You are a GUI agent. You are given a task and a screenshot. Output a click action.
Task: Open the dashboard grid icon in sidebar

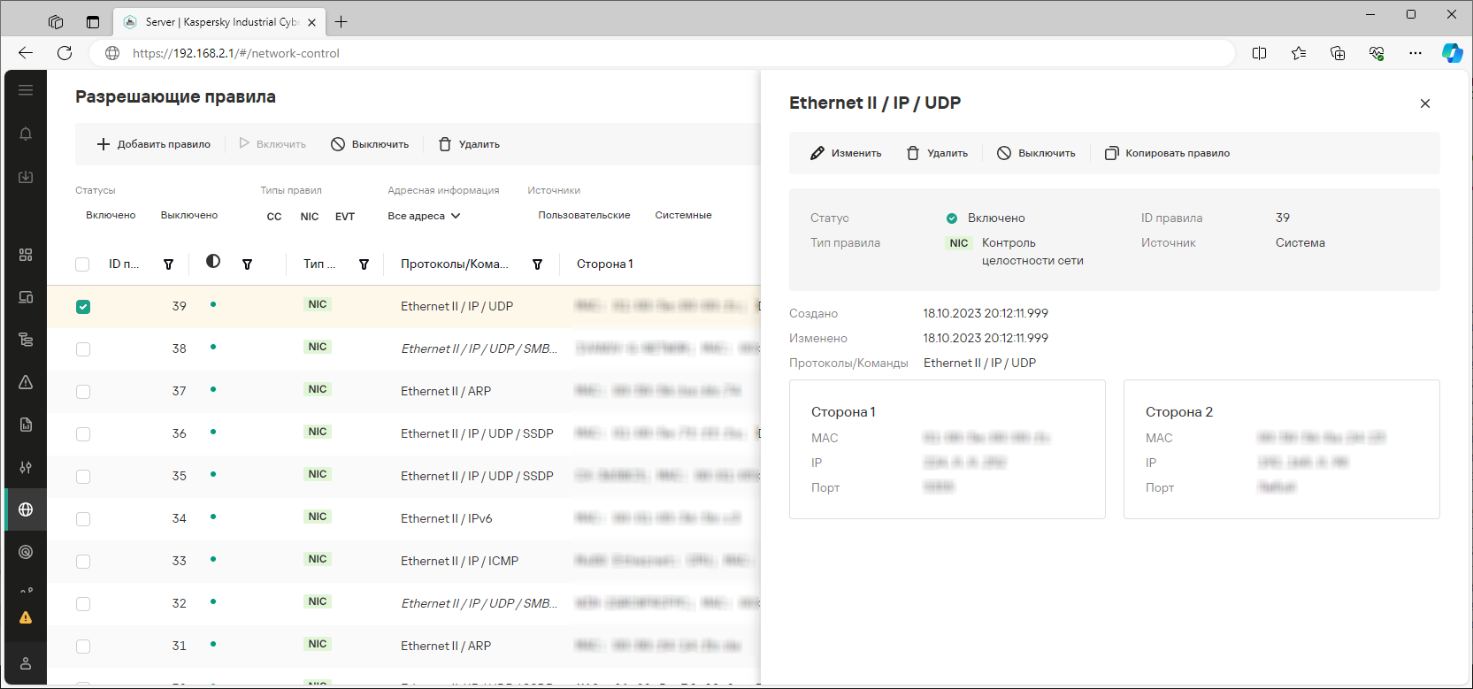(x=26, y=255)
